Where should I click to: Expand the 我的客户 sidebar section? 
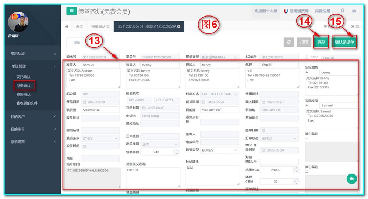[x=33, y=116]
